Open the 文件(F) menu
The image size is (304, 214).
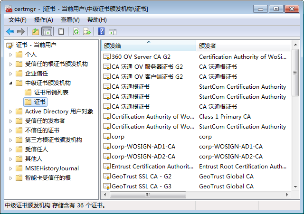click(18, 20)
